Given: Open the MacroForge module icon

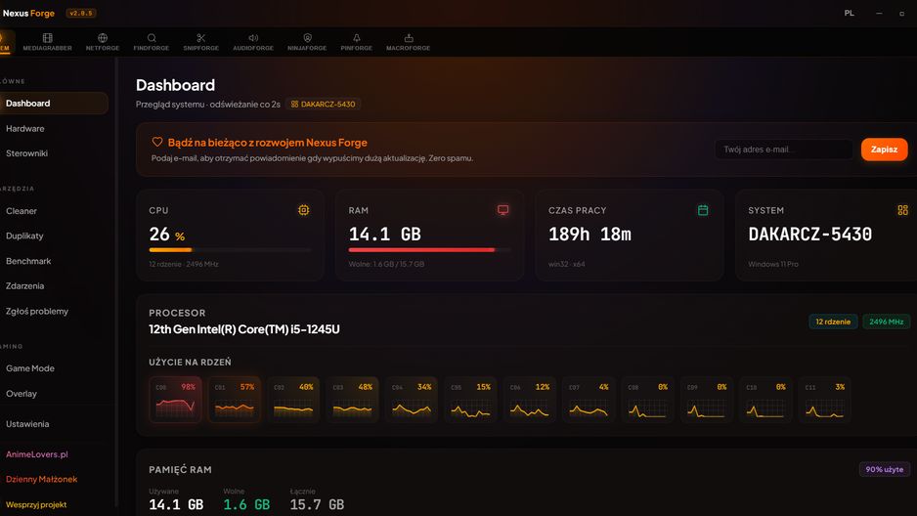Looking at the screenshot, I should (409, 38).
